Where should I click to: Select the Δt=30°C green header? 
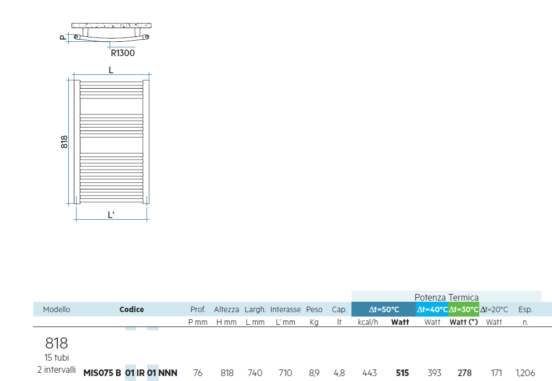pos(463,309)
